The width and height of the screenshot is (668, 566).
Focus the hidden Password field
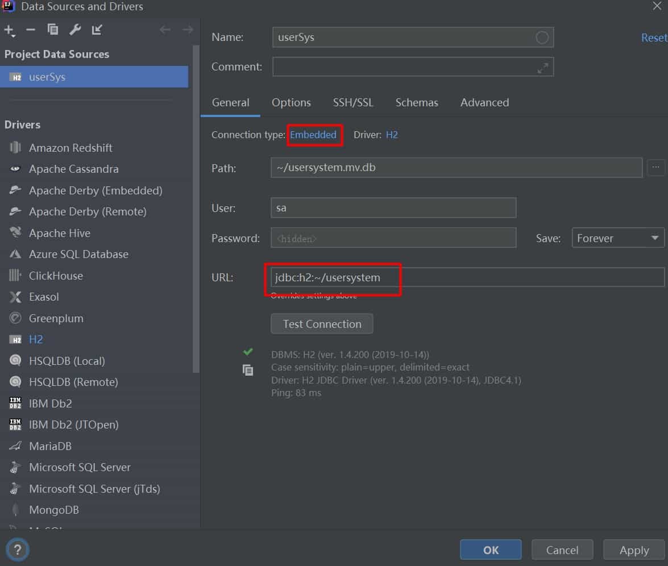coord(393,238)
